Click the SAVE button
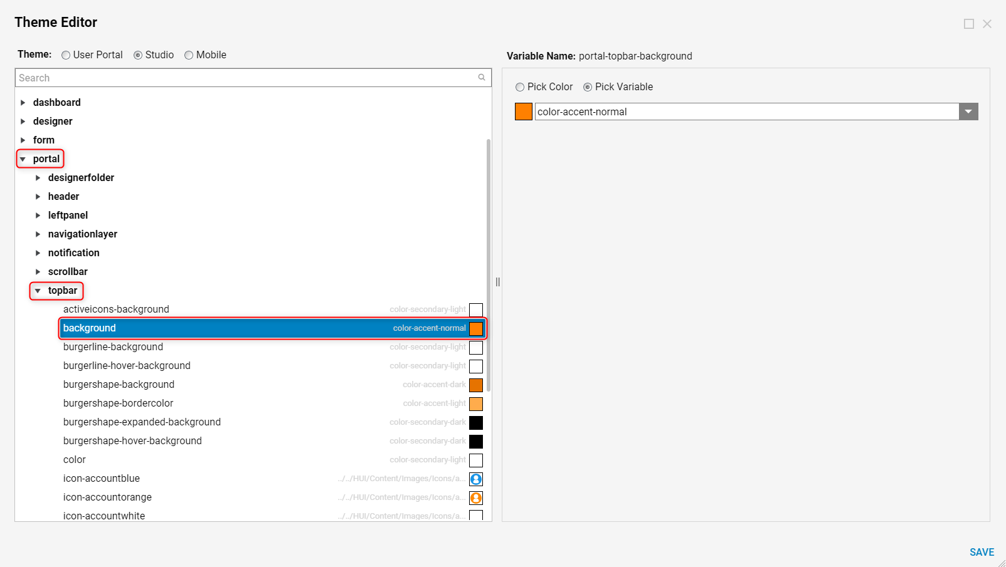 coord(982,552)
